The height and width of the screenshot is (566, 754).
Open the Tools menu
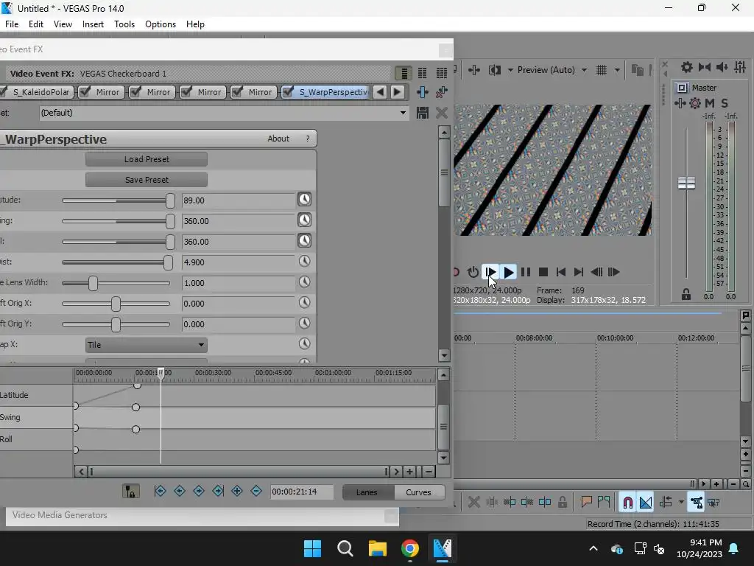click(124, 24)
